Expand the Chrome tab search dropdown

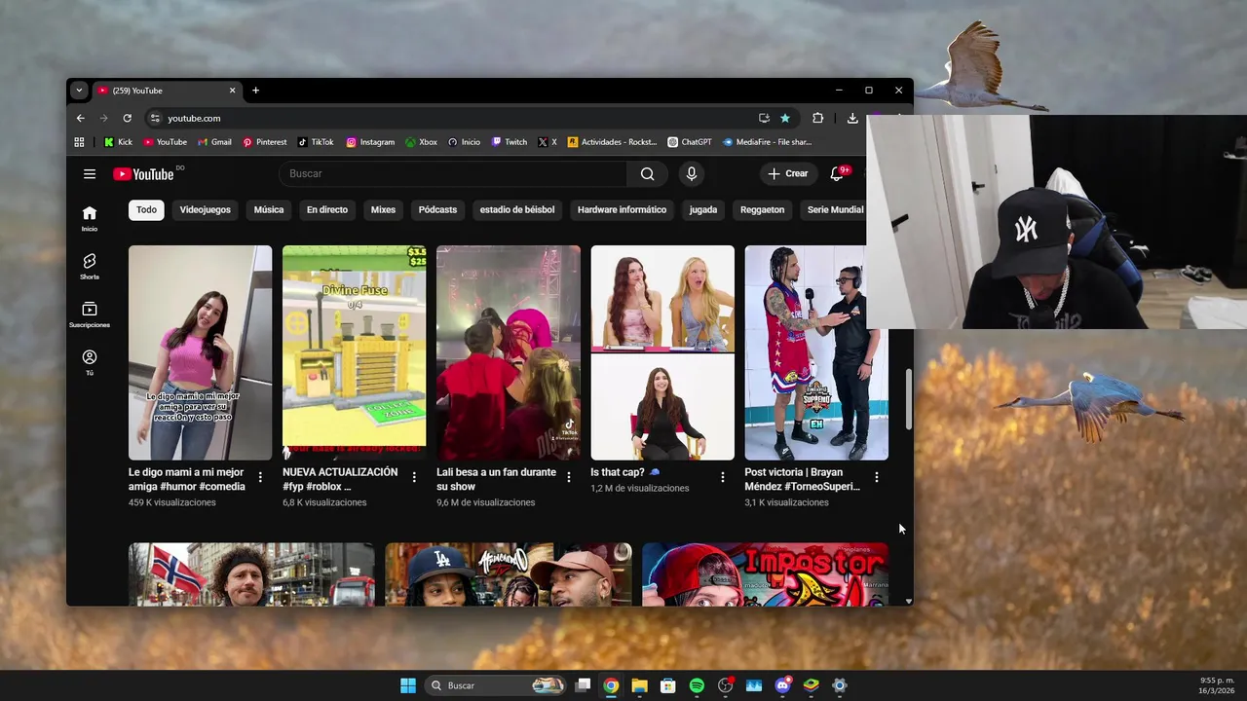(79, 91)
